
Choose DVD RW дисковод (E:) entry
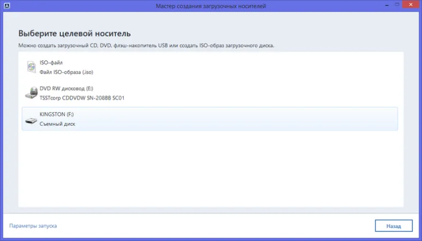66,88
